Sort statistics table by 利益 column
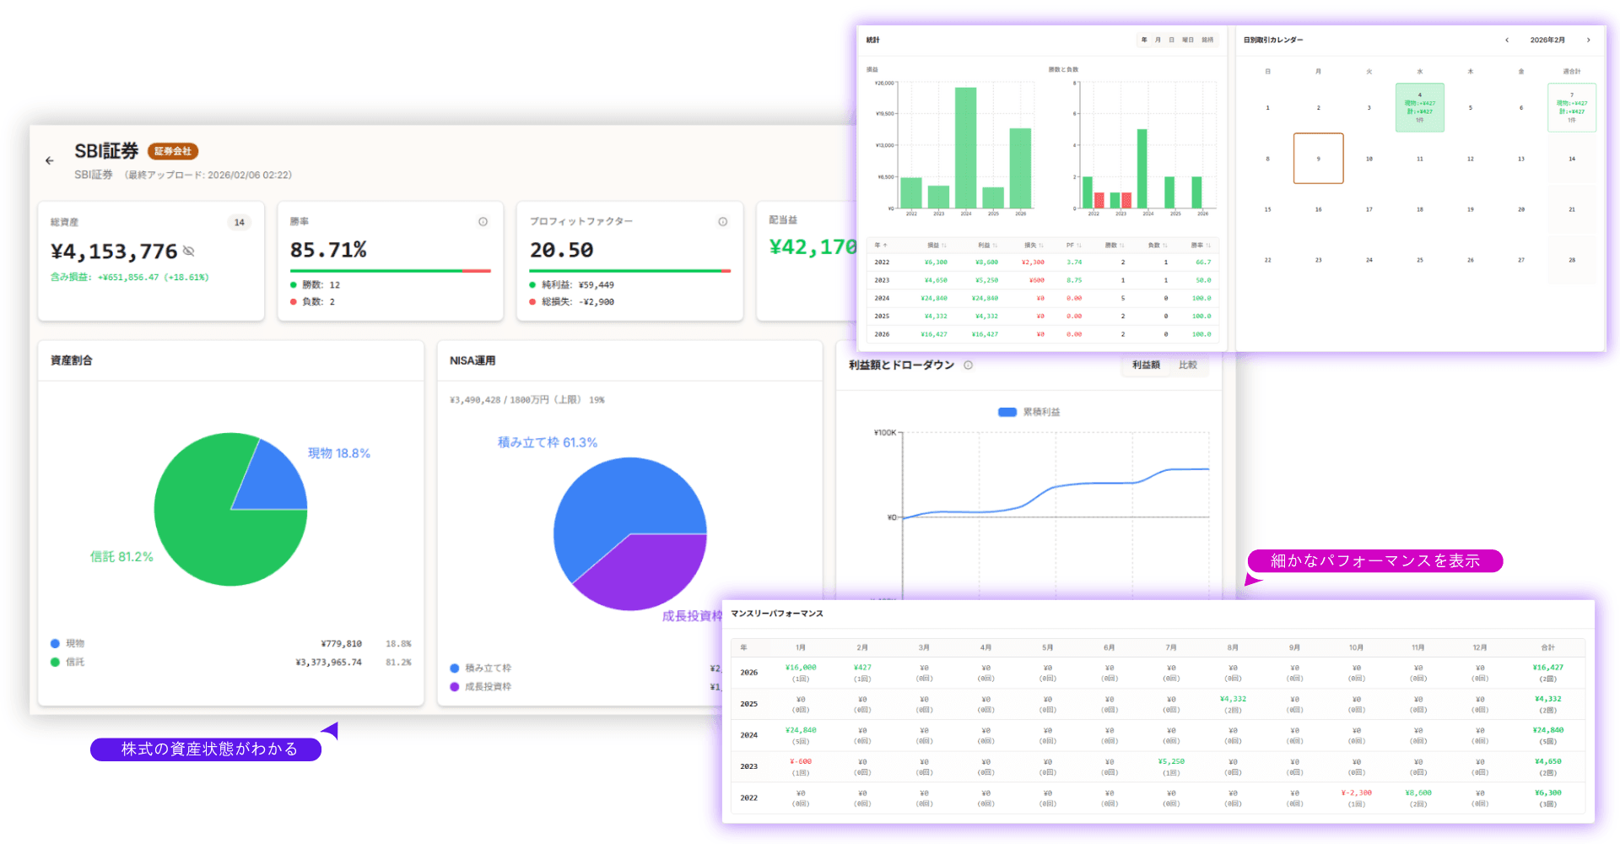Viewport: 1620px width, 844px height. 987,246
